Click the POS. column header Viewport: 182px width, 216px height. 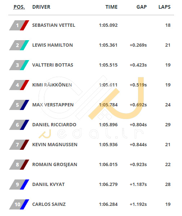(19, 7)
